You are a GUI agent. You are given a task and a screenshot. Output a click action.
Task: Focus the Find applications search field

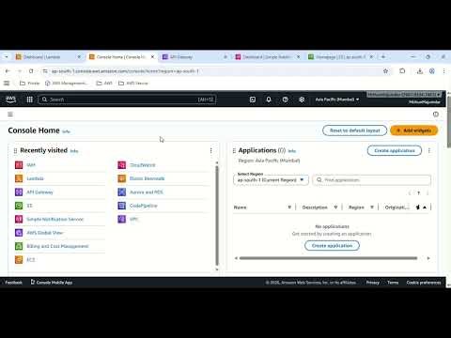(371, 180)
